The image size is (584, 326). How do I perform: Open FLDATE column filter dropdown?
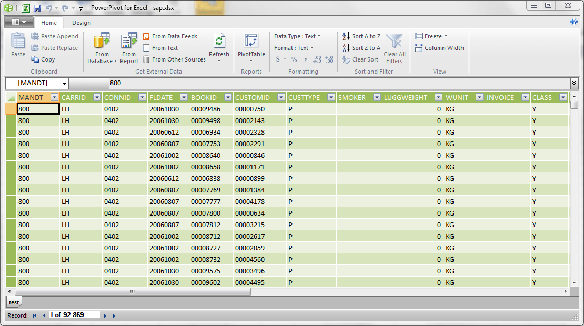click(184, 97)
